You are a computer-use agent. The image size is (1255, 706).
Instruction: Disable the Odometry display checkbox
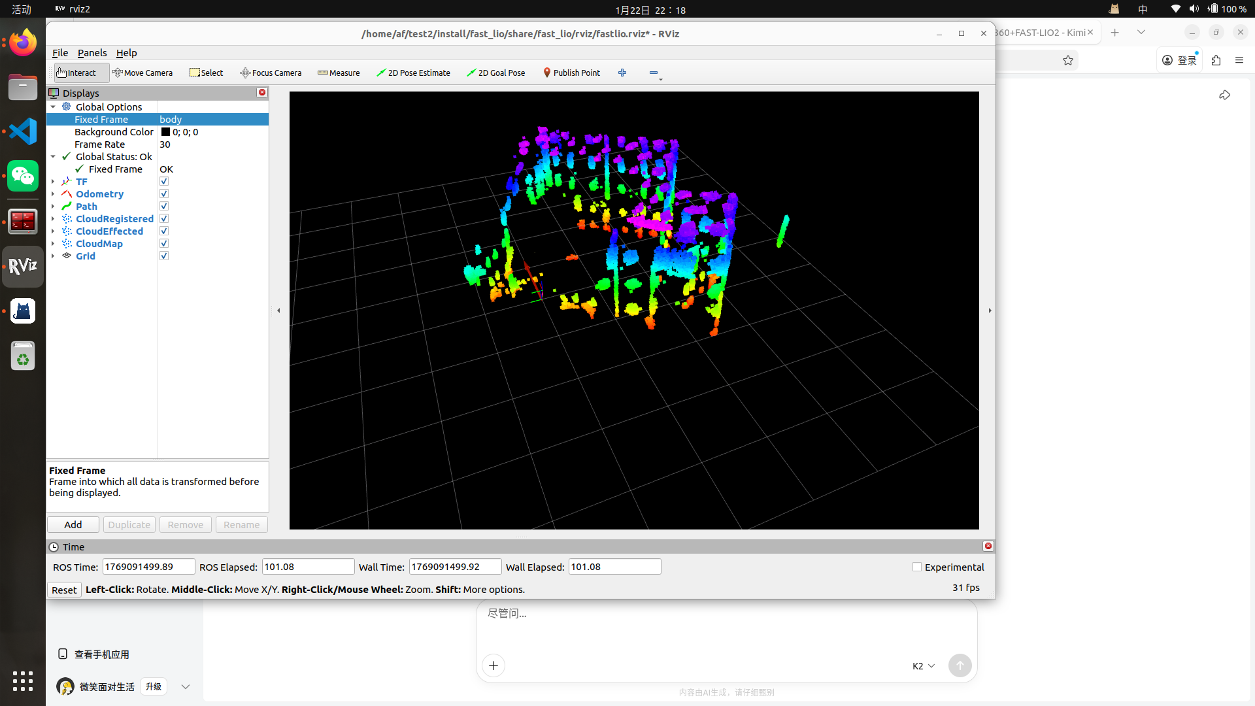coord(164,194)
